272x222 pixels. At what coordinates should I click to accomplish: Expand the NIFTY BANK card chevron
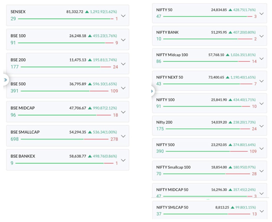point(261,36)
